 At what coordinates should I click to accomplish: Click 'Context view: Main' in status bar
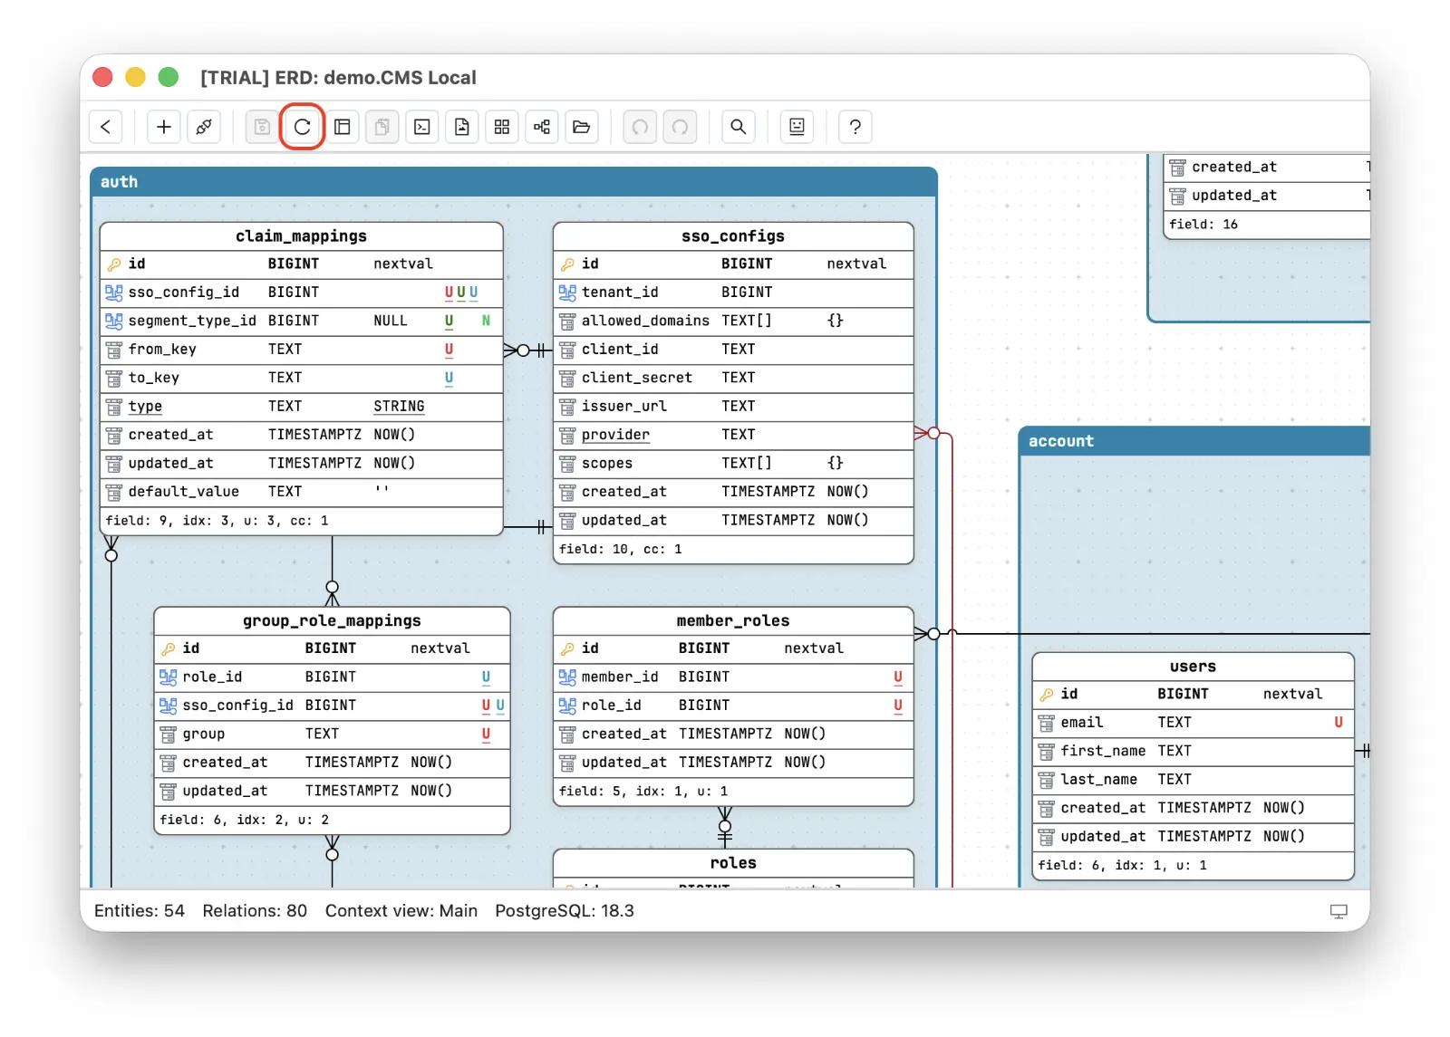401,911
